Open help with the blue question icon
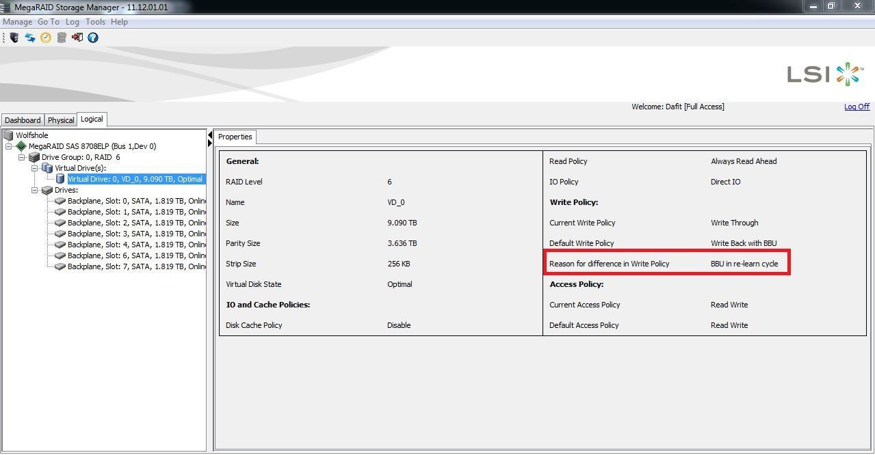 click(x=93, y=38)
